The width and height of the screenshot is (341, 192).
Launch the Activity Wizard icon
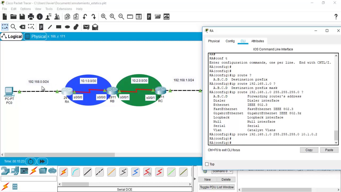(x=48, y=17)
